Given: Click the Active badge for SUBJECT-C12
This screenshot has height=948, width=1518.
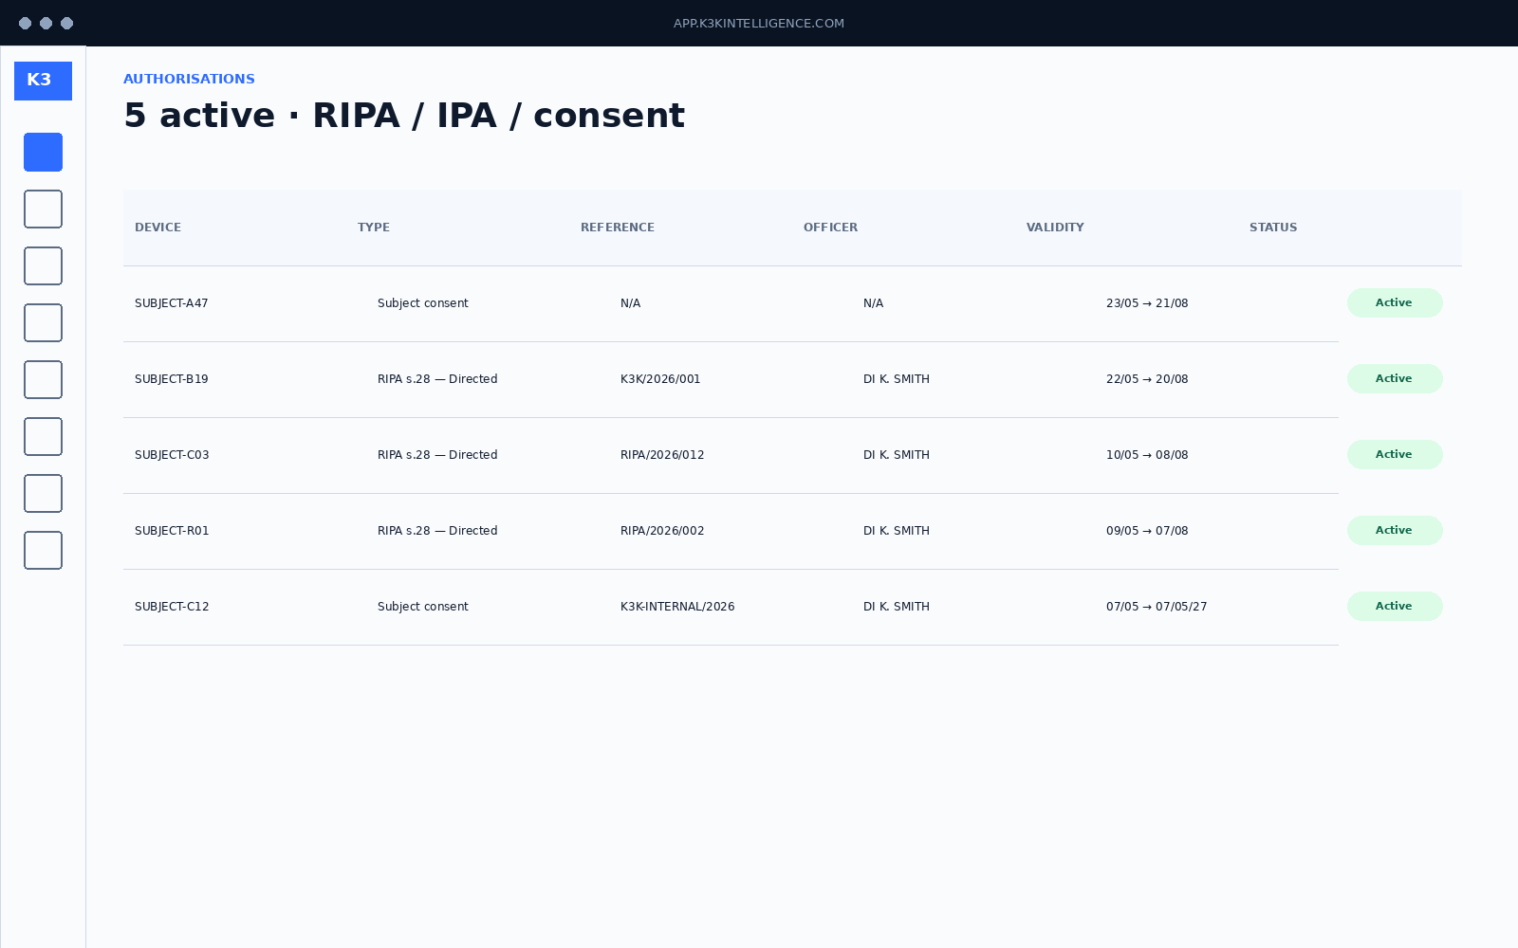Looking at the screenshot, I should pyautogui.click(x=1395, y=606).
